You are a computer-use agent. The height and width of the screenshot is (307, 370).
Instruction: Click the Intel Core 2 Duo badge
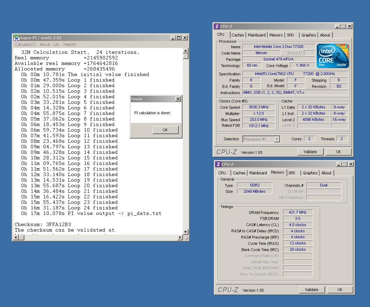pyautogui.click(x=333, y=56)
